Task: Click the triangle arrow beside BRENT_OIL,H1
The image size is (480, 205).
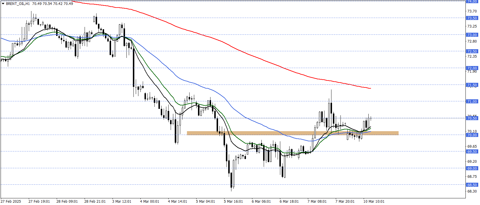Action: click(x=3, y=4)
